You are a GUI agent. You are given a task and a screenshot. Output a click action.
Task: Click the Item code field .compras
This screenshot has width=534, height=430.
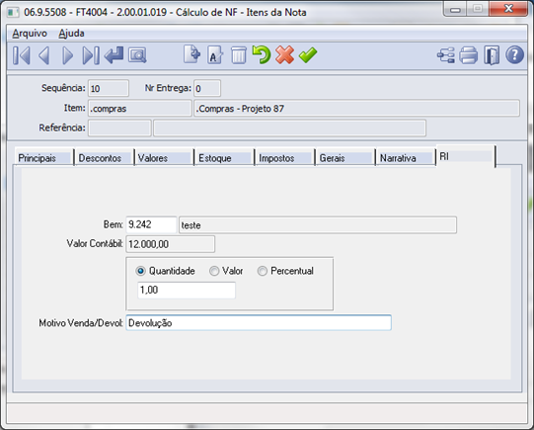(x=139, y=109)
